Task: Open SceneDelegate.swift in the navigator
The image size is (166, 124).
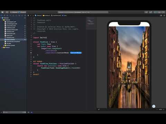Action: tap(12, 24)
